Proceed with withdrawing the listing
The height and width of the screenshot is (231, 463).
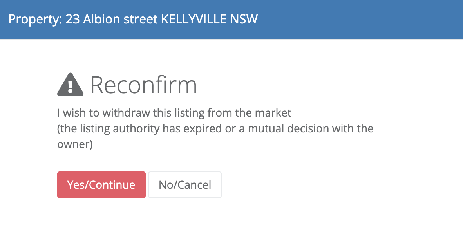point(101,185)
